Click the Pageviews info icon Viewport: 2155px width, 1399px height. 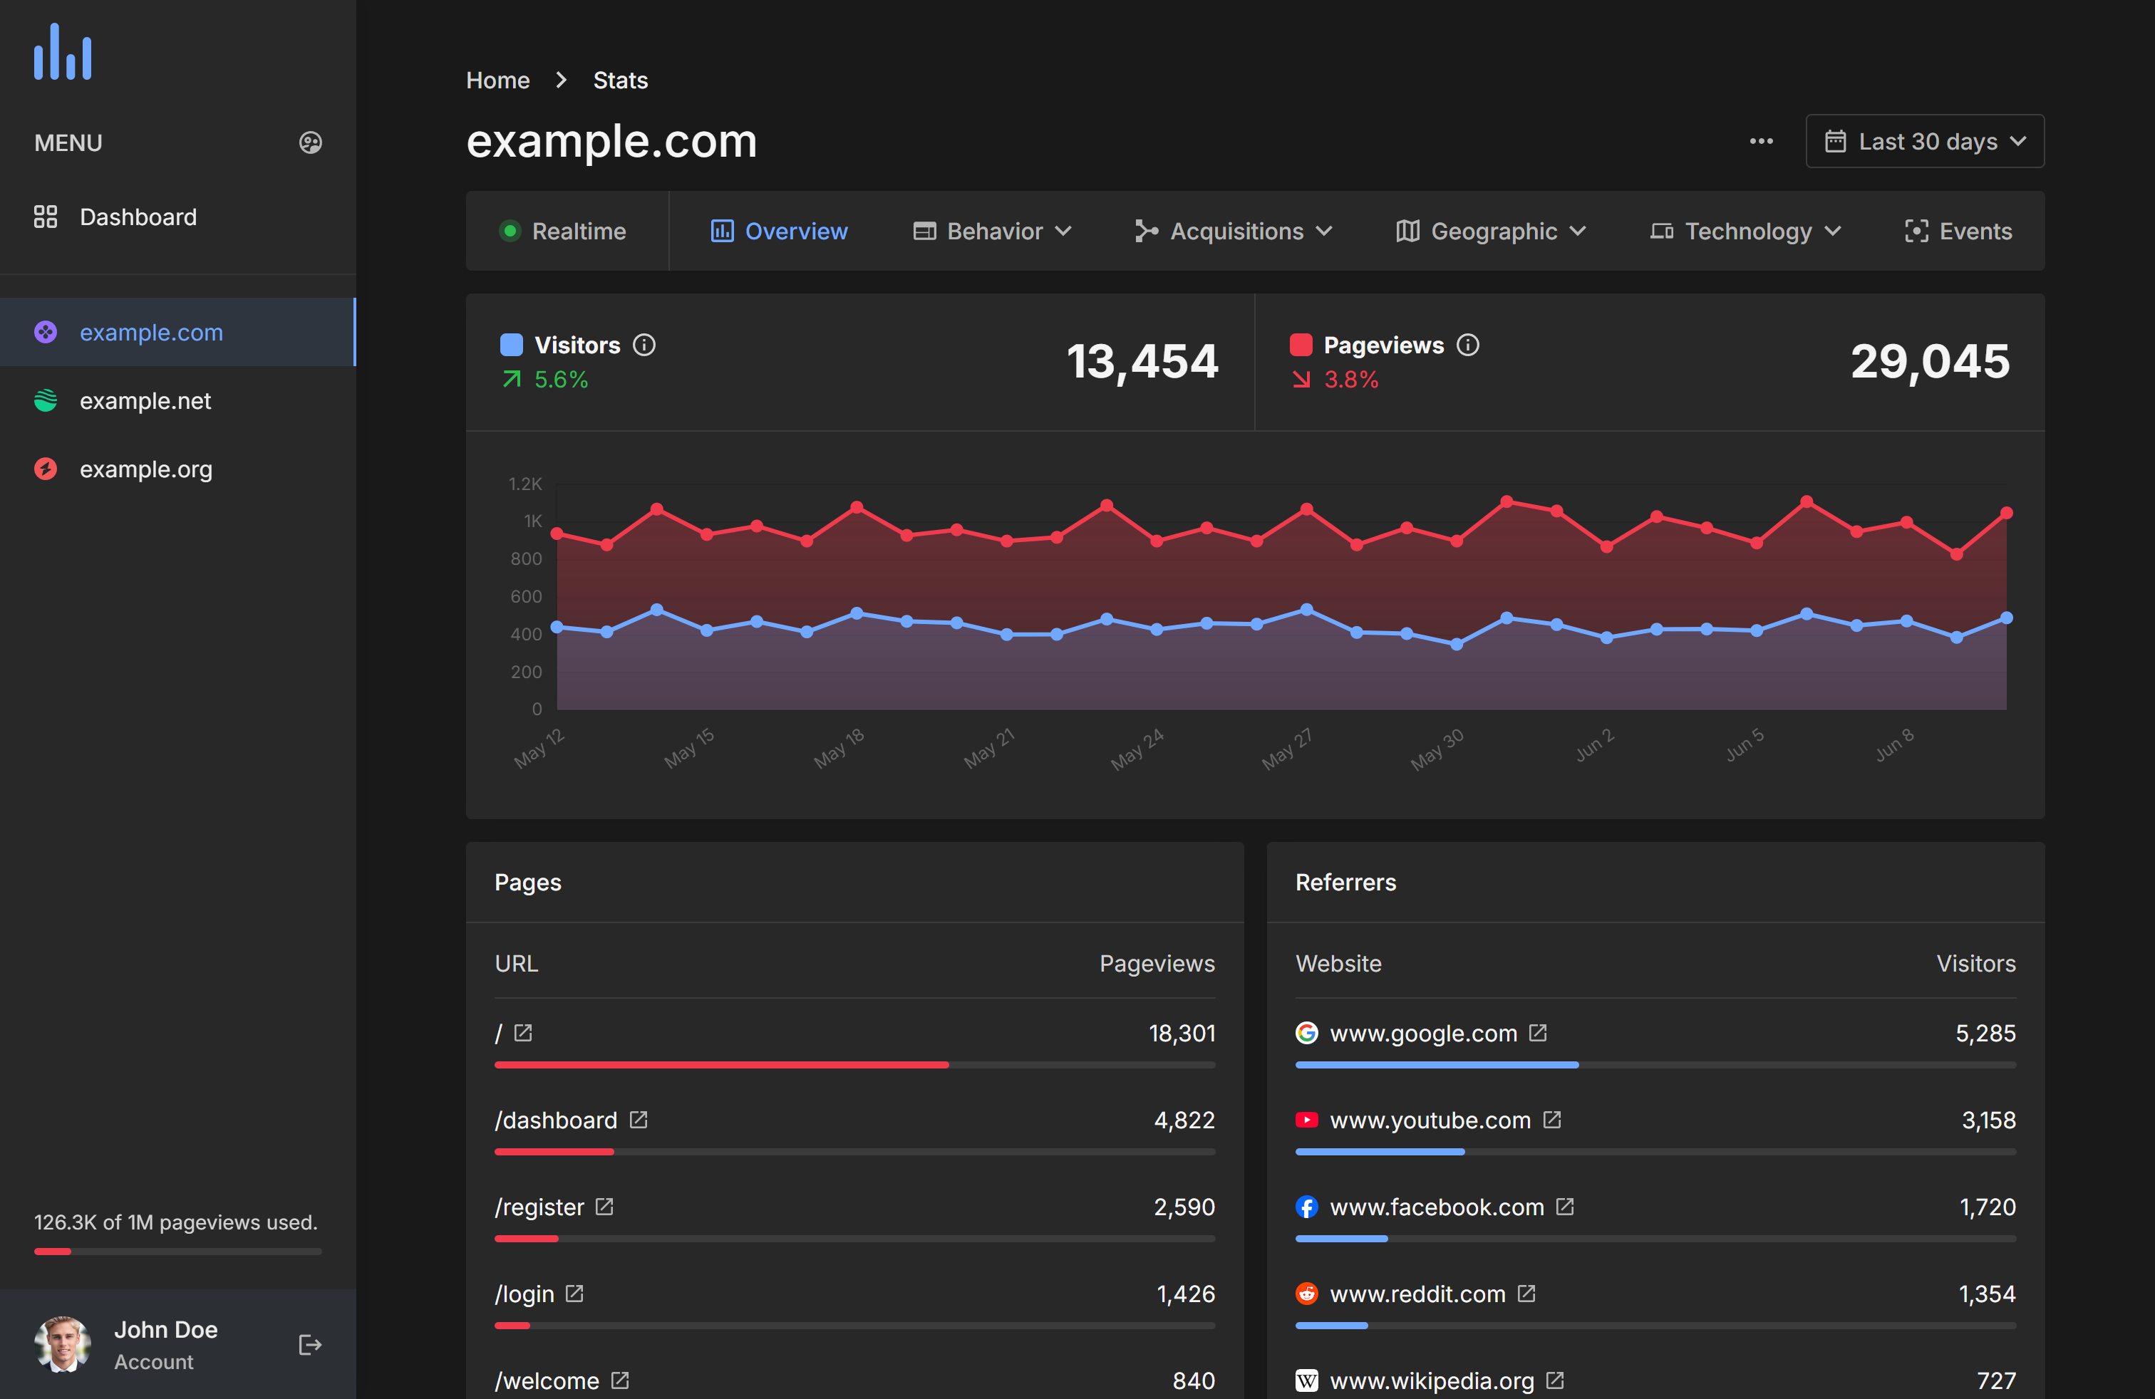(1468, 345)
